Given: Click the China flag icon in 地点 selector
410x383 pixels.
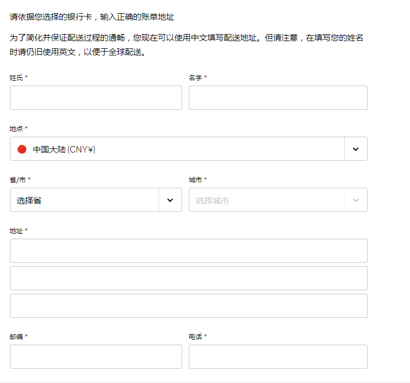Looking at the screenshot, I should click(x=22, y=149).
